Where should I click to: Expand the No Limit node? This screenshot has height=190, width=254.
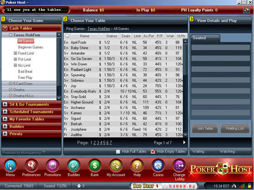15,66
